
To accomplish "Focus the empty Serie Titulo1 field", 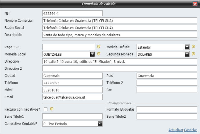I will pyautogui.click(x=72, y=116).
